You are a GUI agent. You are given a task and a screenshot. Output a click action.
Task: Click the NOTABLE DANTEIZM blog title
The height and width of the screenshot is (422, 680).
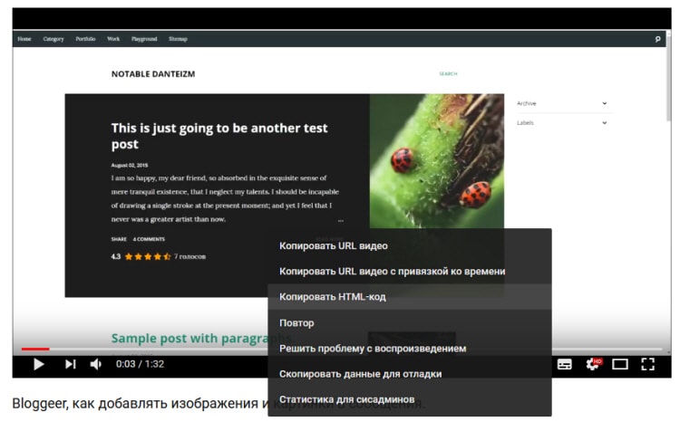pyautogui.click(x=153, y=74)
